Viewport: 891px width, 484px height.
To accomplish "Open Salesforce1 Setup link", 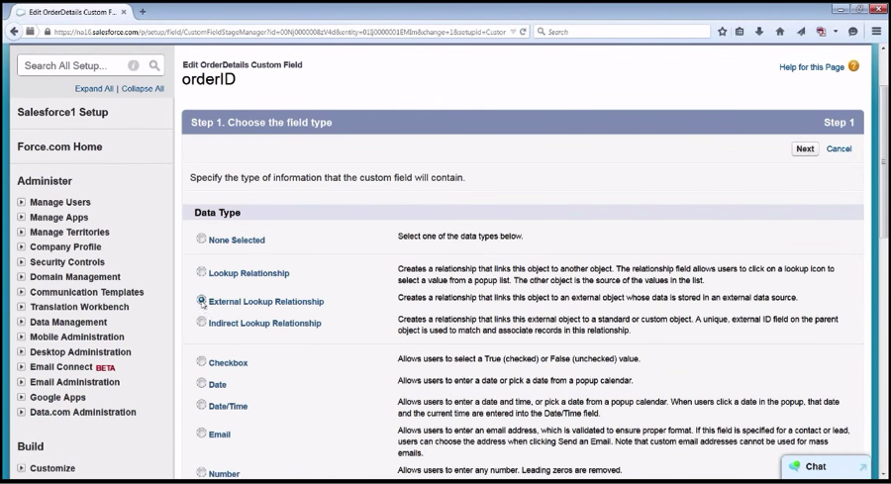I will pyautogui.click(x=62, y=112).
